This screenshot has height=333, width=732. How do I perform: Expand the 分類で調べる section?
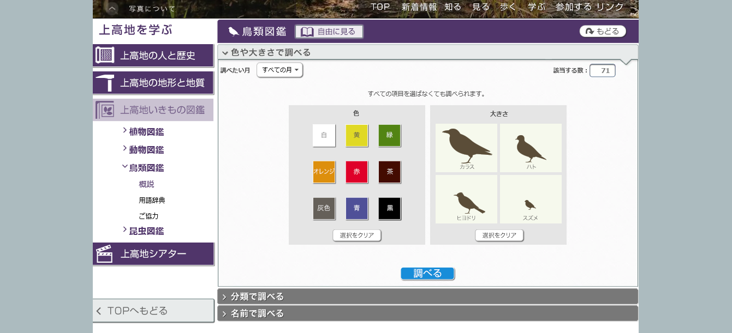[427, 296]
